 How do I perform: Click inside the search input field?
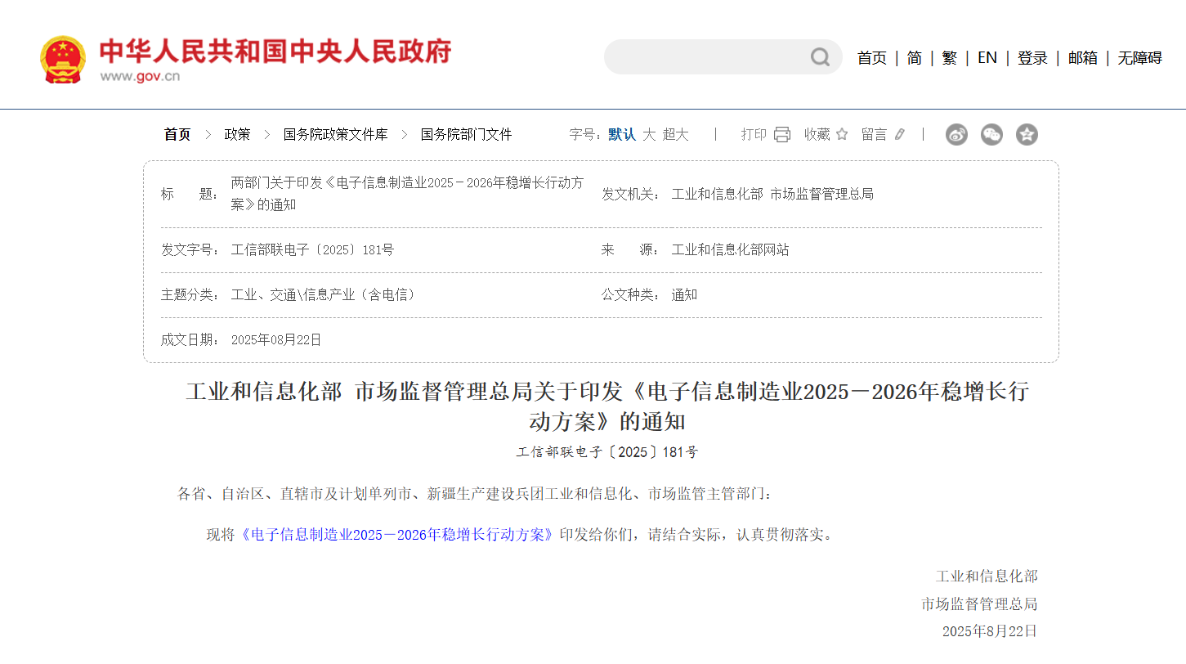click(703, 57)
